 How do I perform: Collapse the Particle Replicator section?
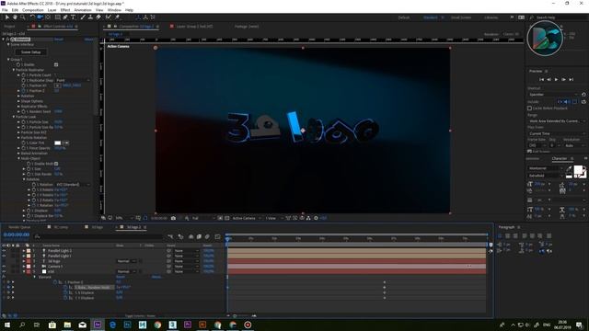[x=14, y=70]
